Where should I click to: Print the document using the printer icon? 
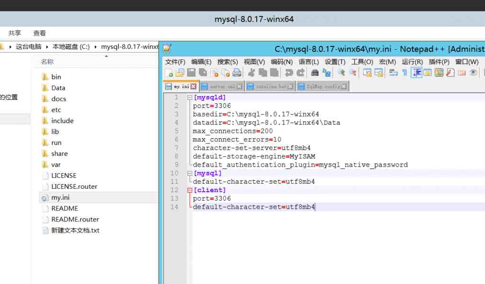237,72
